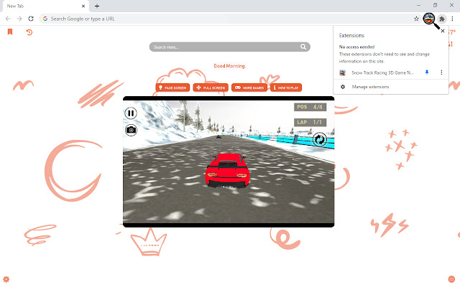Open Manage extensions
Screen dimensions: 460x287
(x=391, y=87)
